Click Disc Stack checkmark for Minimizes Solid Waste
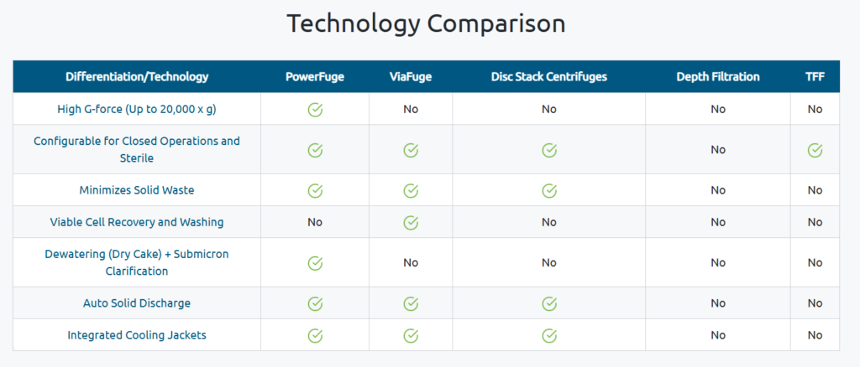860x367 pixels. coord(549,190)
